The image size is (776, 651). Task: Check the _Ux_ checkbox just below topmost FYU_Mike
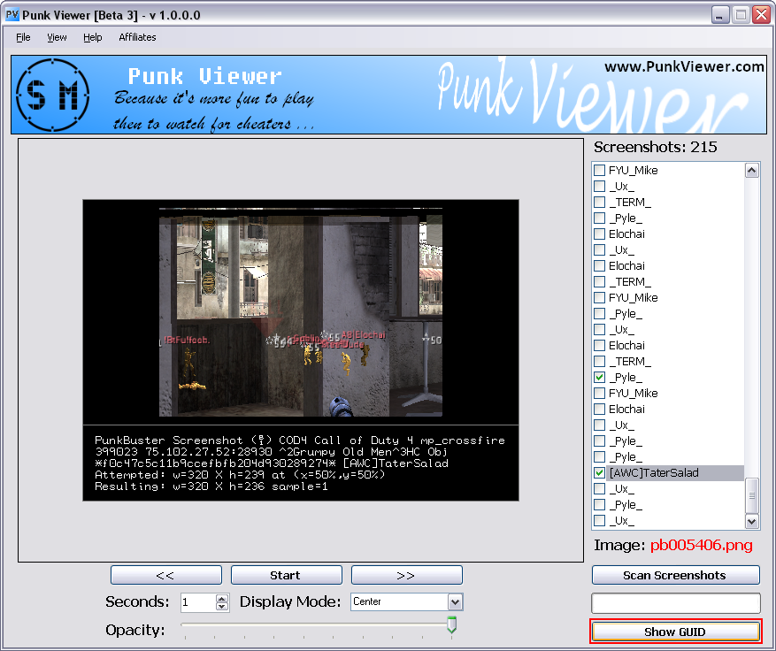pyautogui.click(x=600, y=187)
